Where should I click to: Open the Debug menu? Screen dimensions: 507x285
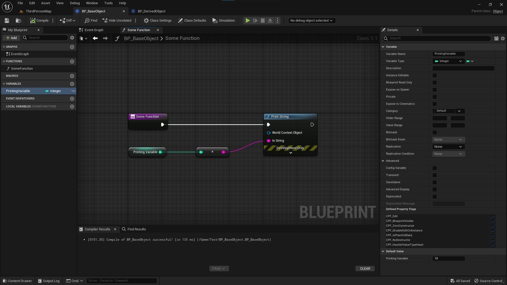pos(75,3)
